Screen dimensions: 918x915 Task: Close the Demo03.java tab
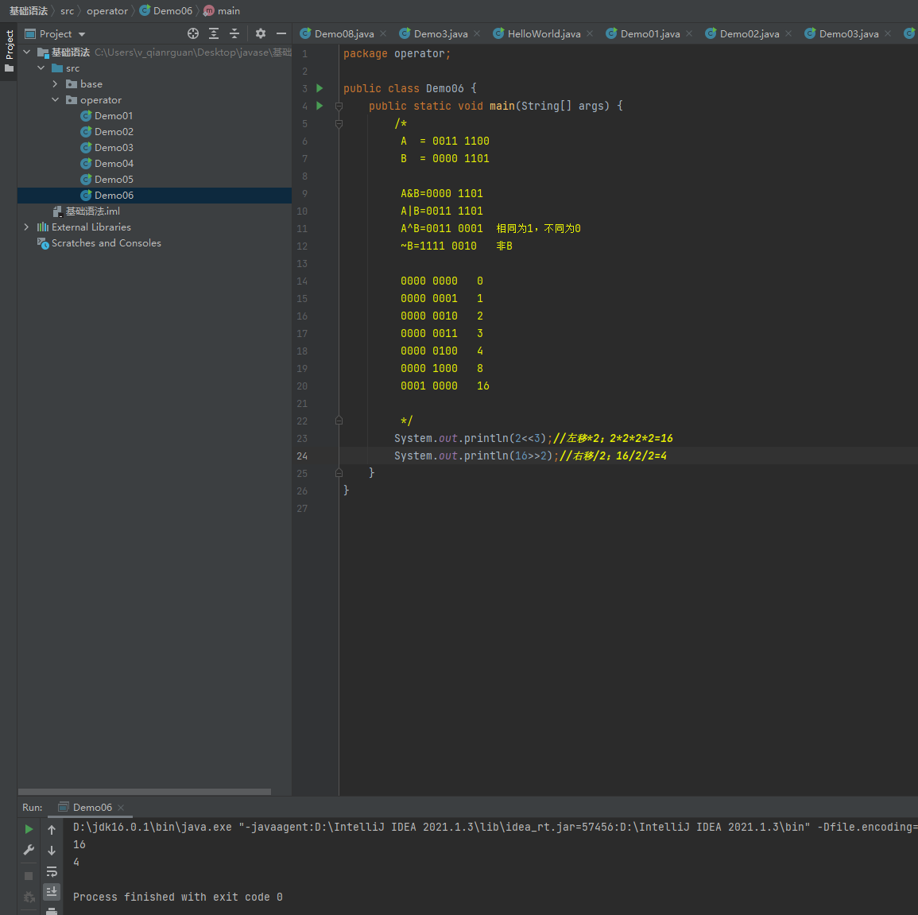(888, 33)
